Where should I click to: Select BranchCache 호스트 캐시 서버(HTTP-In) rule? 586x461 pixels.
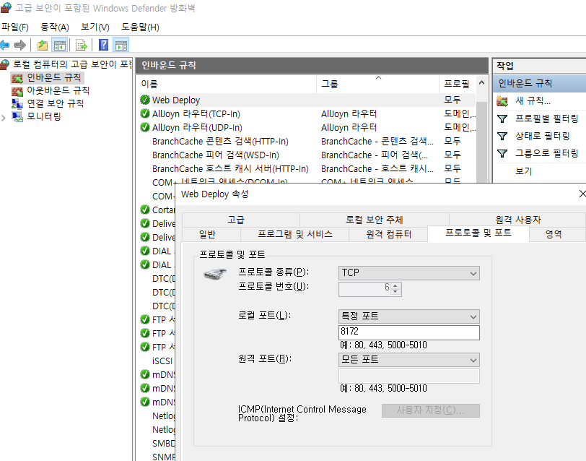click(230, 169)
